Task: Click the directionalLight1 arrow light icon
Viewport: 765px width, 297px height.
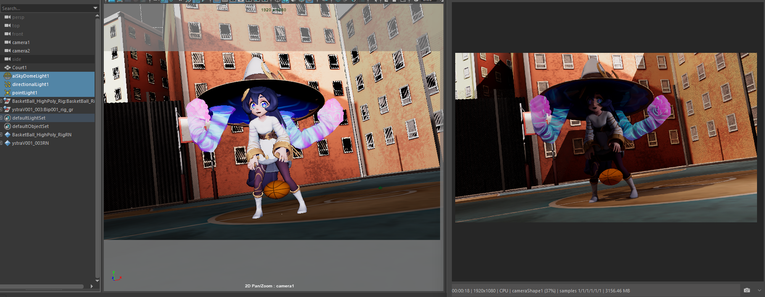Action: click(x=7, y=84)
